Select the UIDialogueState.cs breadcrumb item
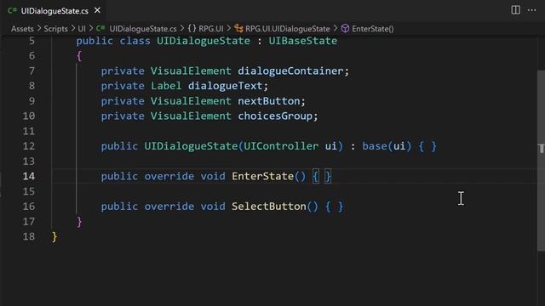 [143, 29]
